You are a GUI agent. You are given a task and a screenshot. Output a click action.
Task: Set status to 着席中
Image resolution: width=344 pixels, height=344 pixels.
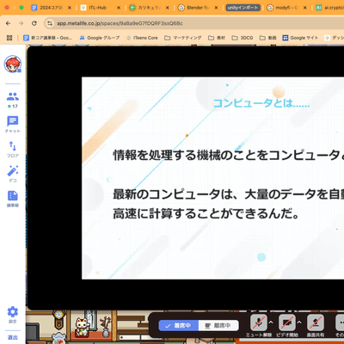coord(178,326)
